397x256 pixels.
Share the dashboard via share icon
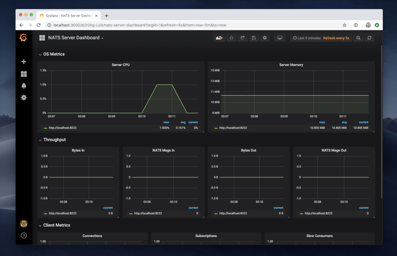click(243, 38)
